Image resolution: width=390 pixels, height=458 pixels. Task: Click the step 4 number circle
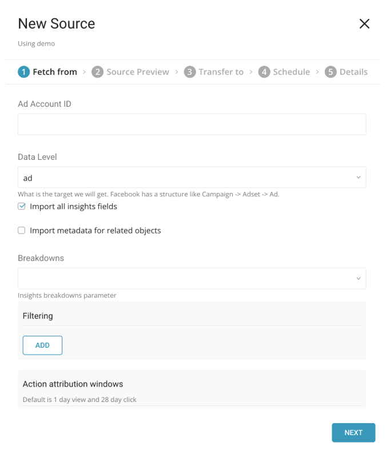point(264,72)
